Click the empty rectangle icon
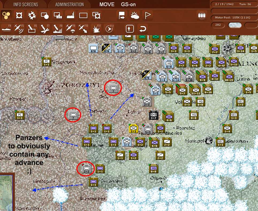The width and height of the screenshot is (258, 211). pos(83,16)
